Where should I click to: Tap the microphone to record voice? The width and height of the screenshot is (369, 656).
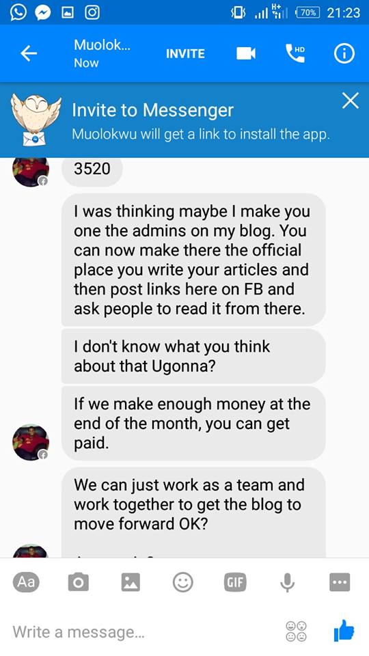(288, 582)
